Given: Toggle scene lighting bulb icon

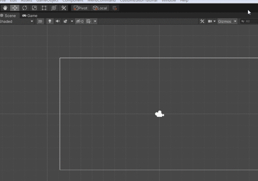Looking at the screenshot, I should 50,21.
